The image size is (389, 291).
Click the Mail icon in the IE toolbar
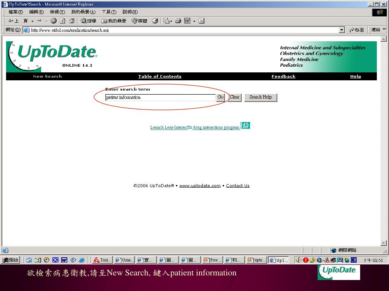click(x=166, y=21)
